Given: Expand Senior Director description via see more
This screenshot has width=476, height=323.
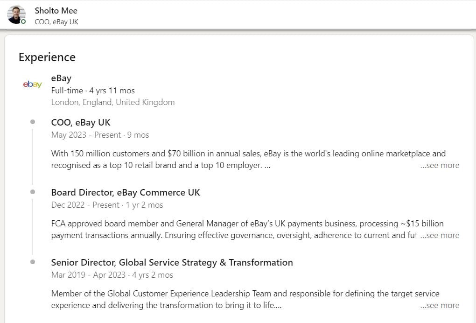Looking at the screenshot, I should [440, 305].
